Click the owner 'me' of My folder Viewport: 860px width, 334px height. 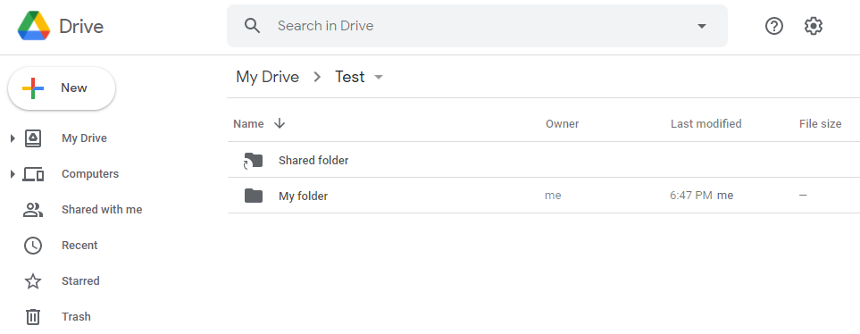(x=553, y=196)
